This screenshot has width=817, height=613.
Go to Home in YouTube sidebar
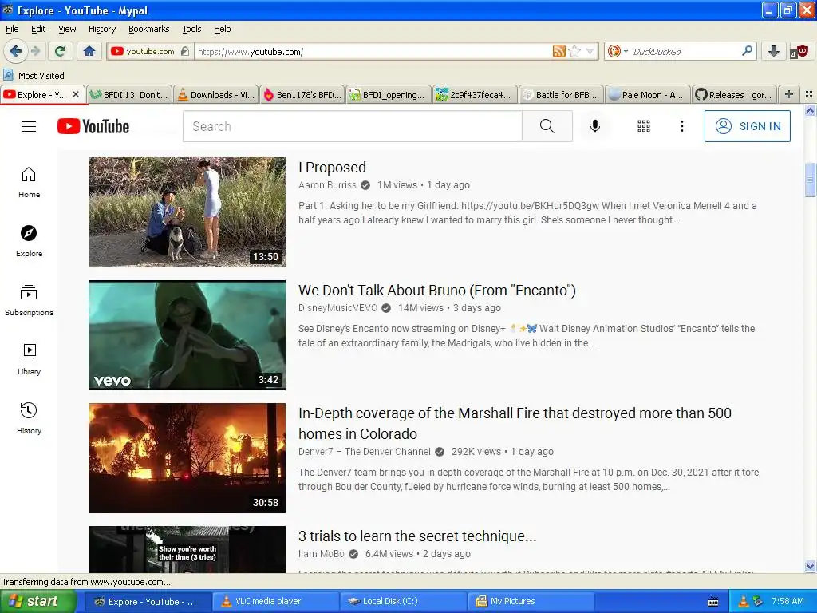coord(29,183)
